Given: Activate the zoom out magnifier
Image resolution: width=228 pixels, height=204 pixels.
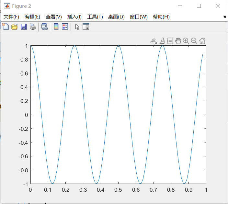Looking at the screenshot, I should point(194,41).
